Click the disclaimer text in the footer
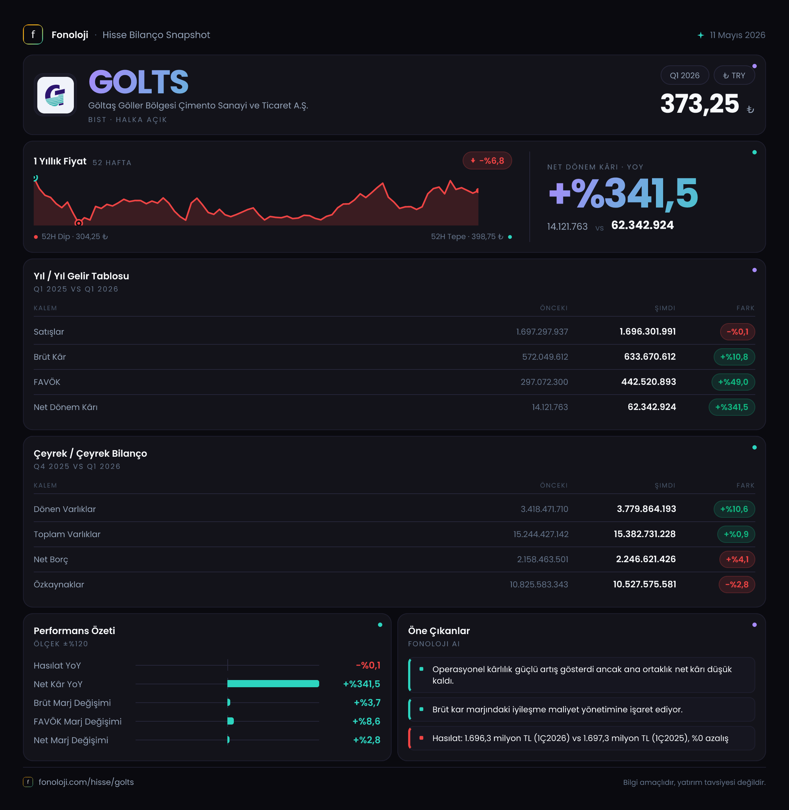This screenshot has height=810, width=789. 694,782
